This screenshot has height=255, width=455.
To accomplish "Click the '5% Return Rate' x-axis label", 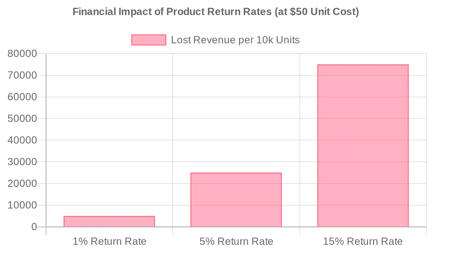I will click(236, 242).
